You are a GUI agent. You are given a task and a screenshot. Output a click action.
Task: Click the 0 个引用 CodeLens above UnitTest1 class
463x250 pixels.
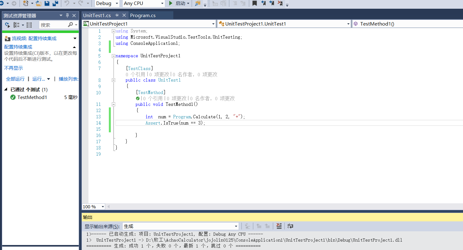click(x=135, y=74)
